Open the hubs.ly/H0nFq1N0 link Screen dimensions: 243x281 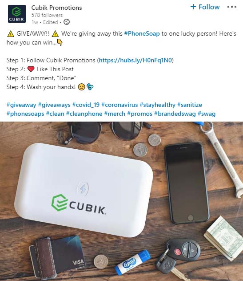[135, 60]
